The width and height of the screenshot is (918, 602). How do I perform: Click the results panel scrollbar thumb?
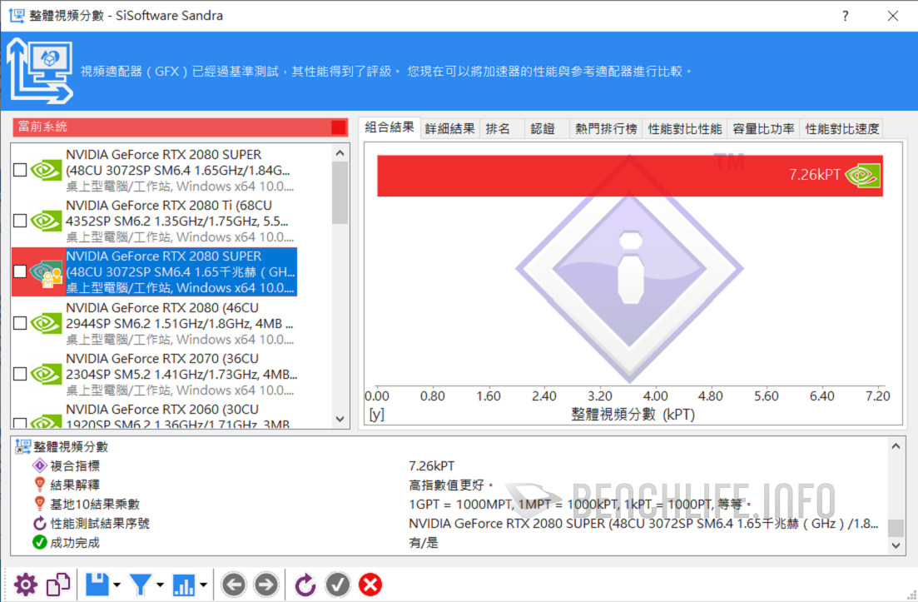point(896,528)
